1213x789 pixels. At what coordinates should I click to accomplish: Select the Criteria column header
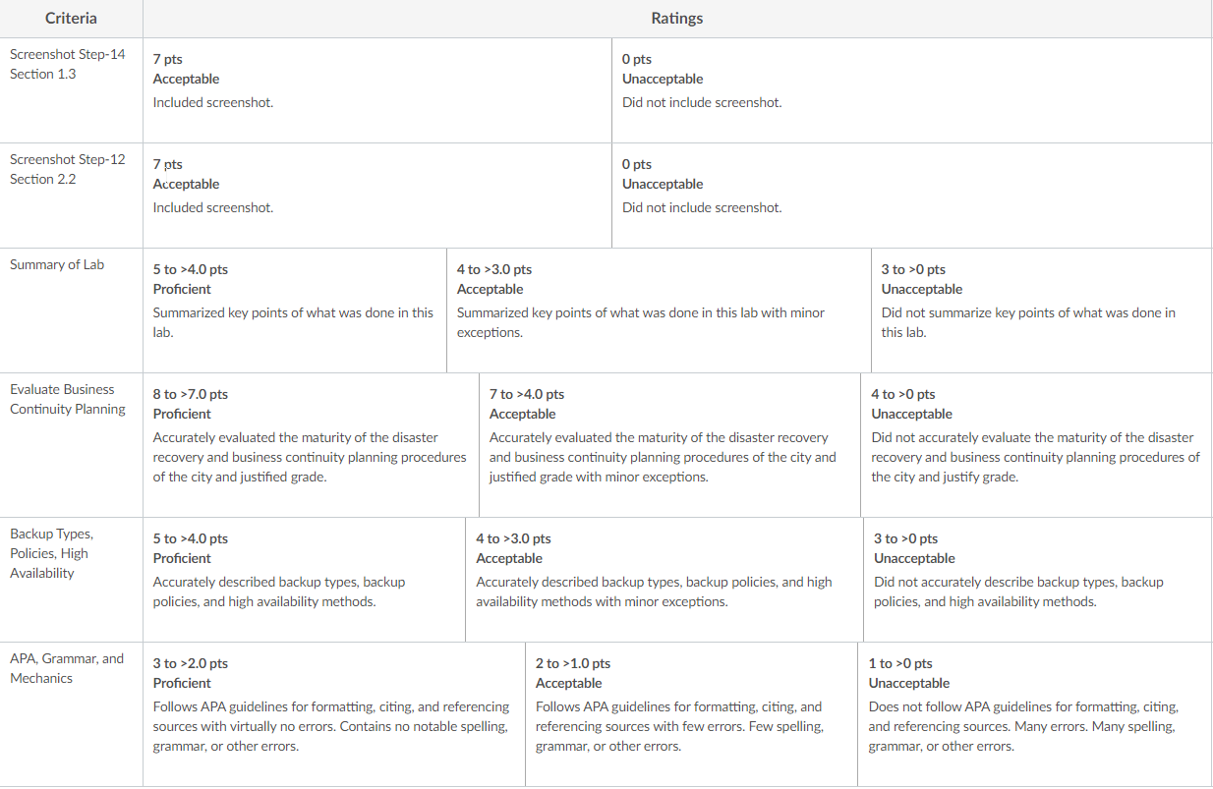[x=71, y=19]
